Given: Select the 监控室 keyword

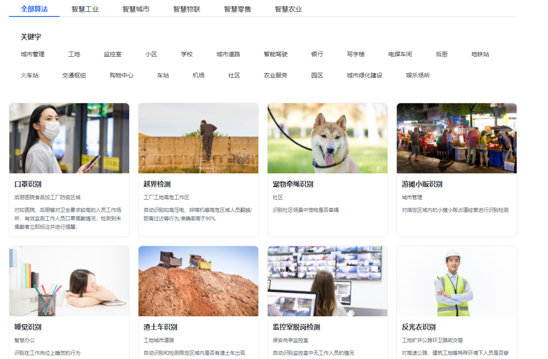Looking at the screenshot, I should pos(113,54).
